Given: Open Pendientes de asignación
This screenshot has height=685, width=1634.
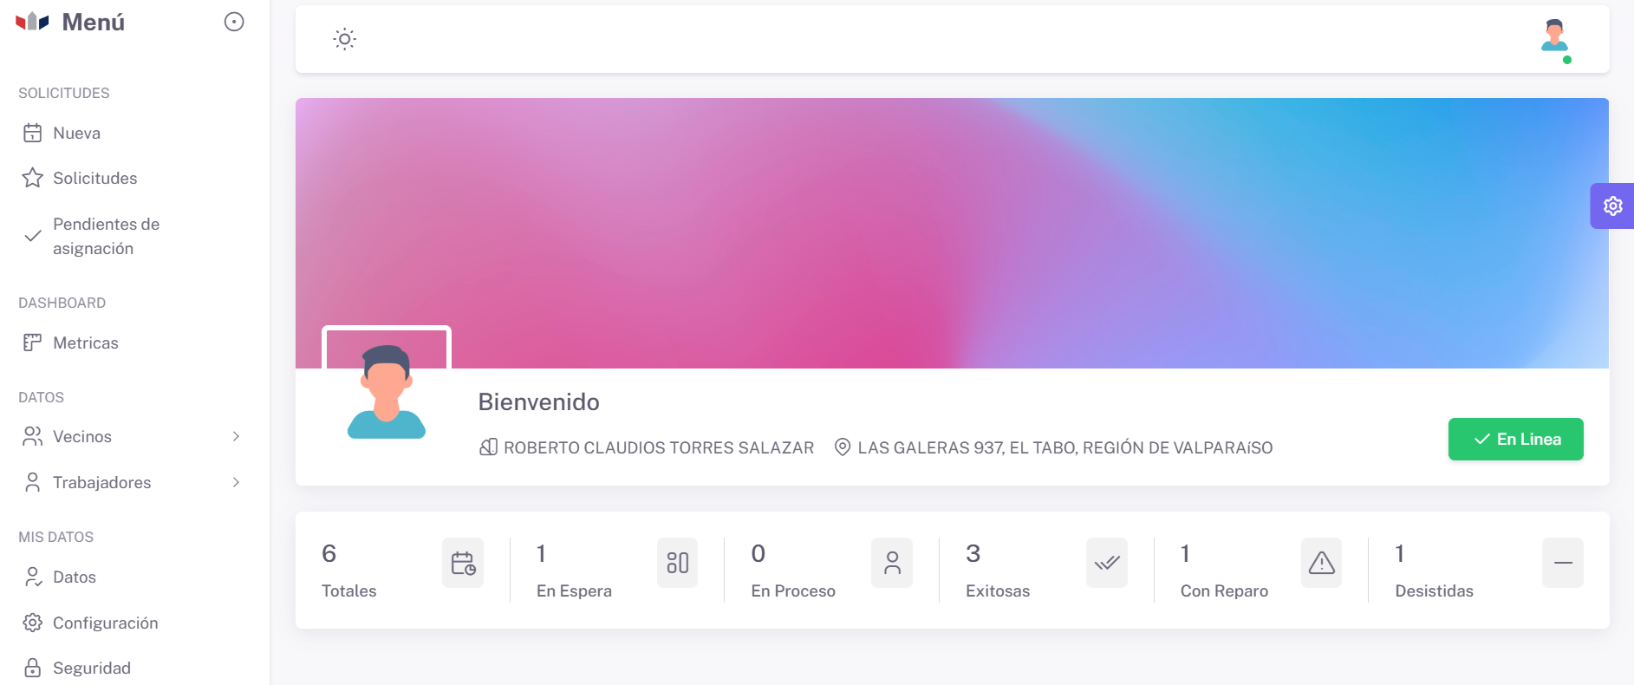Looking at the screenshot, I should 106,236.
